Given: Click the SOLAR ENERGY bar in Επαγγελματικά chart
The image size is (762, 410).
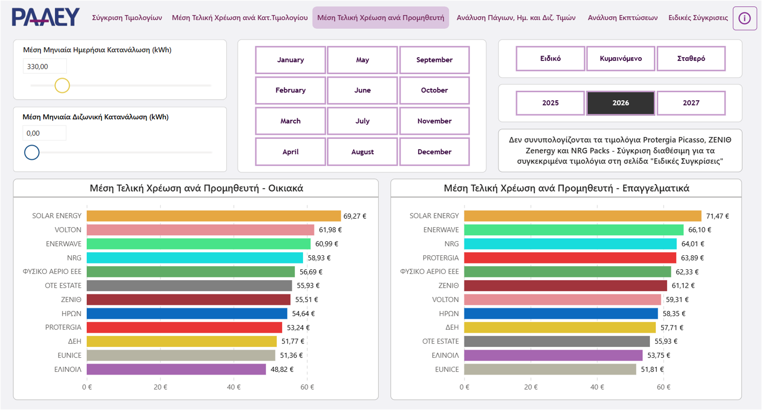Looking at the screenshot, I should tap(583, 216).
